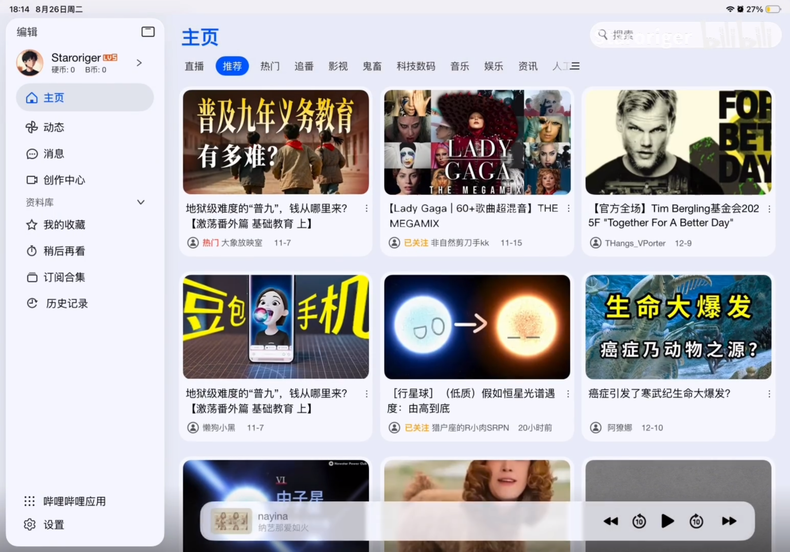
Task: Open more options for 大象放映室 video card
Action: pyautogui.click(x=366, y=208)
